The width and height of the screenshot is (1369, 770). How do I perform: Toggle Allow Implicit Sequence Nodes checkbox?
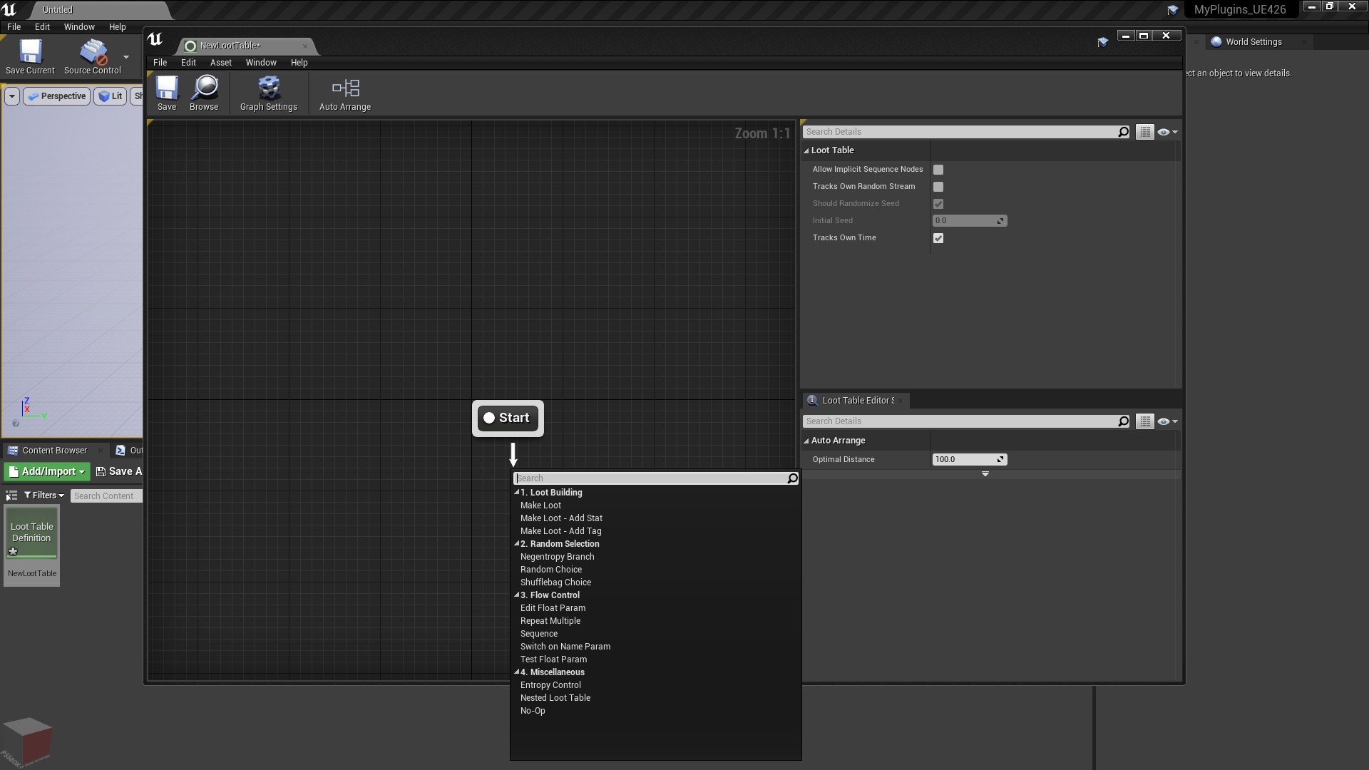[x=938, y=169]
